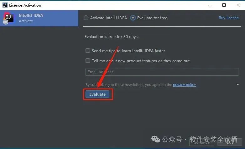Click the 'Evaluation is free for 30 days.' text
Viewport: 245px width, 149px height.
(112, 37)
